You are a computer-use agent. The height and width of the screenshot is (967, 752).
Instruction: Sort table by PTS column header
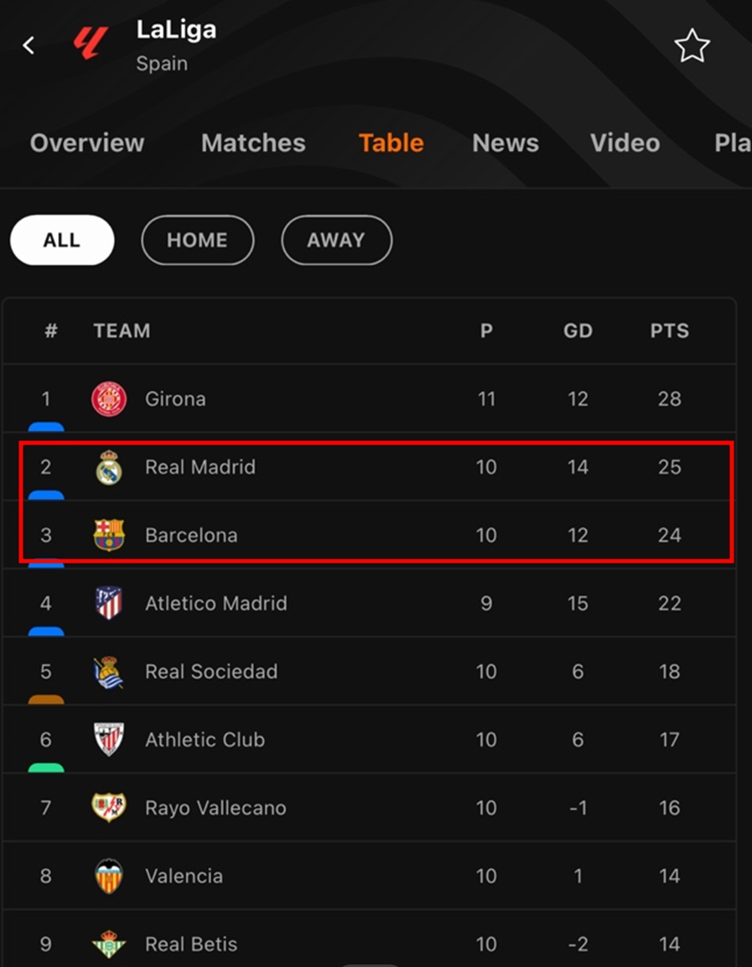tap(669, 330)
